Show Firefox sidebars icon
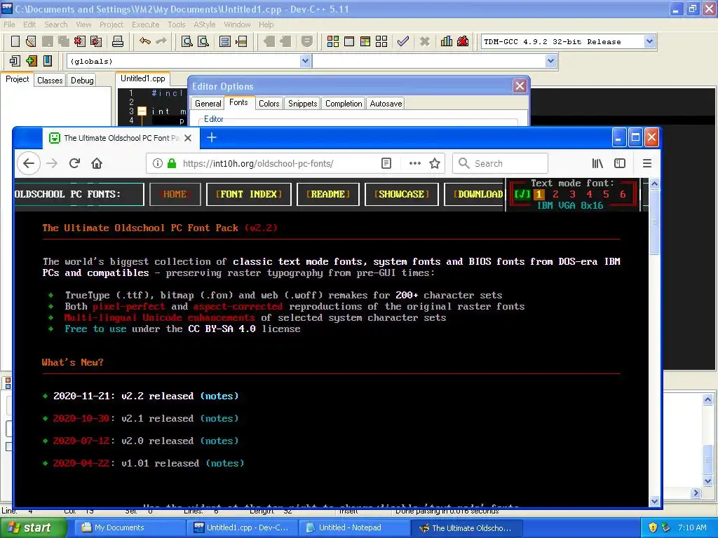The height and width of the screenshot is (538, 718). pyautogui.click(x=620, y=163)
